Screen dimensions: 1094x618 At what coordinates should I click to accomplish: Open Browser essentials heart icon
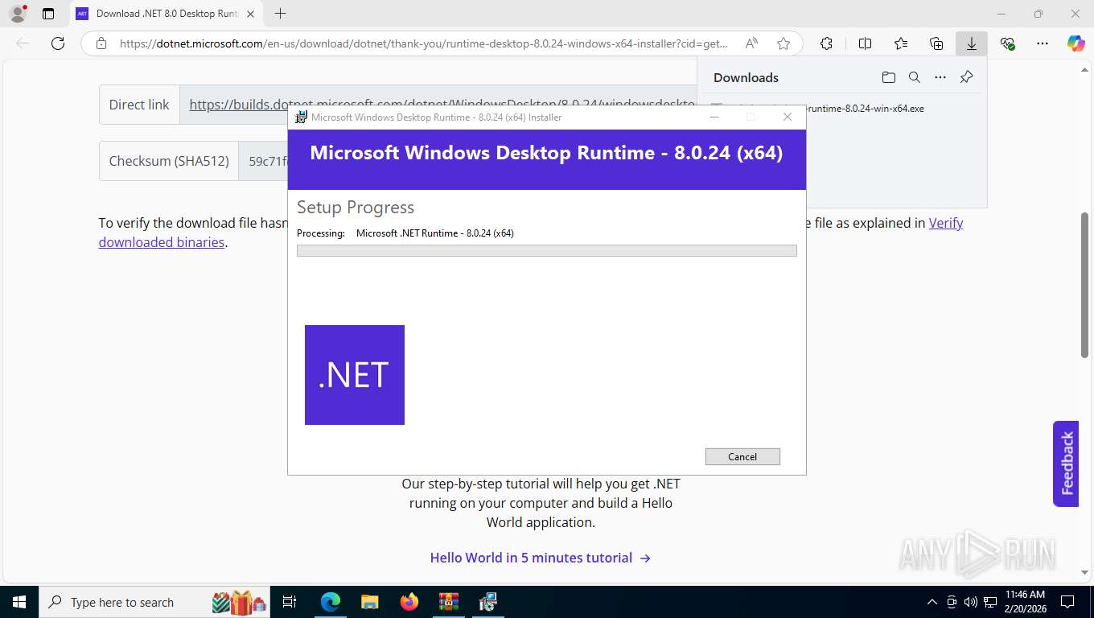point(1007,44)
